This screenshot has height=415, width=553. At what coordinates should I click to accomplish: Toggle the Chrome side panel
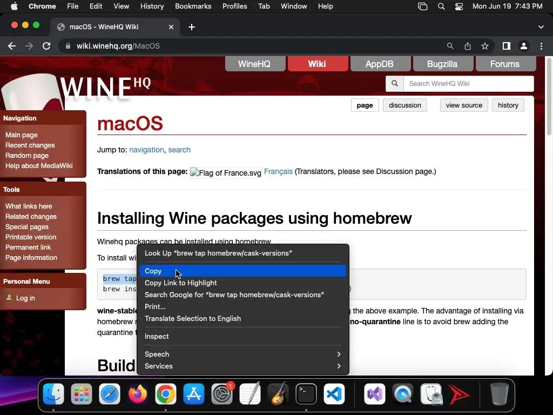pyautogui.click(x=507, y=46)
